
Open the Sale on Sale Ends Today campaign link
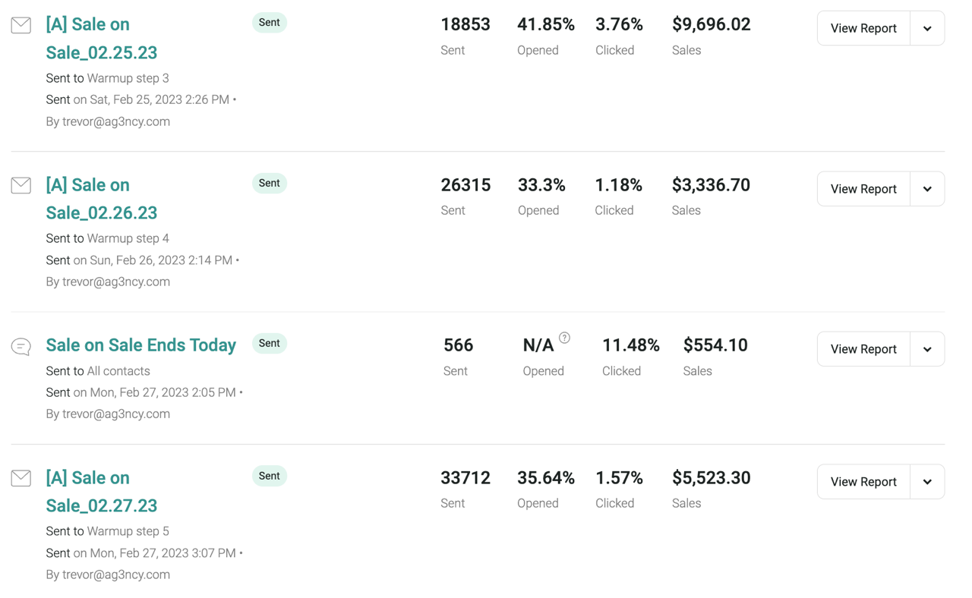point(141,345)
